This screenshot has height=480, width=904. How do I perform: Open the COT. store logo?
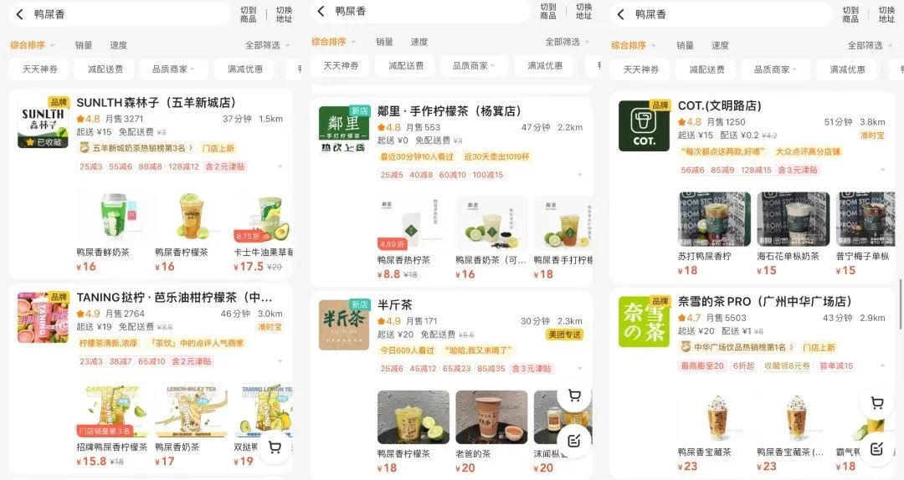coord(644,125)
